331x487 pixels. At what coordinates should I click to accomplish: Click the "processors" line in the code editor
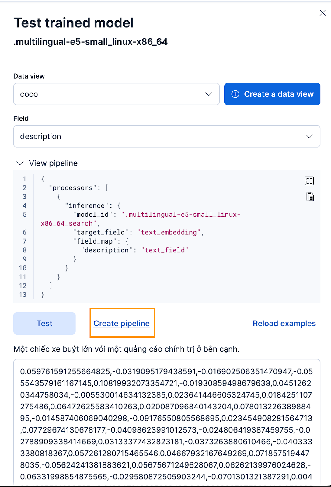[78, 188]
